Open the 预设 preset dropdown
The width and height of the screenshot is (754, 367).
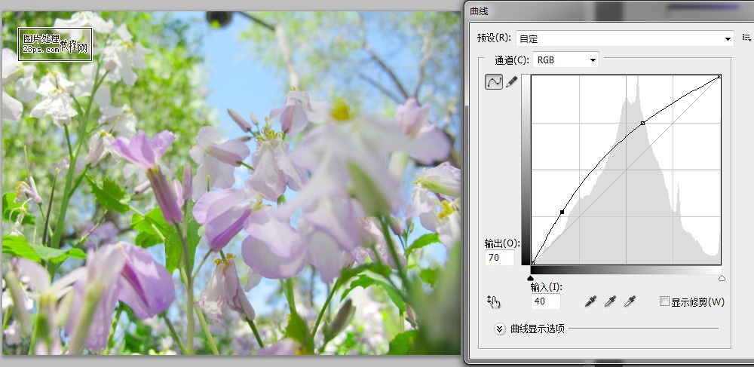pos(624,38)
